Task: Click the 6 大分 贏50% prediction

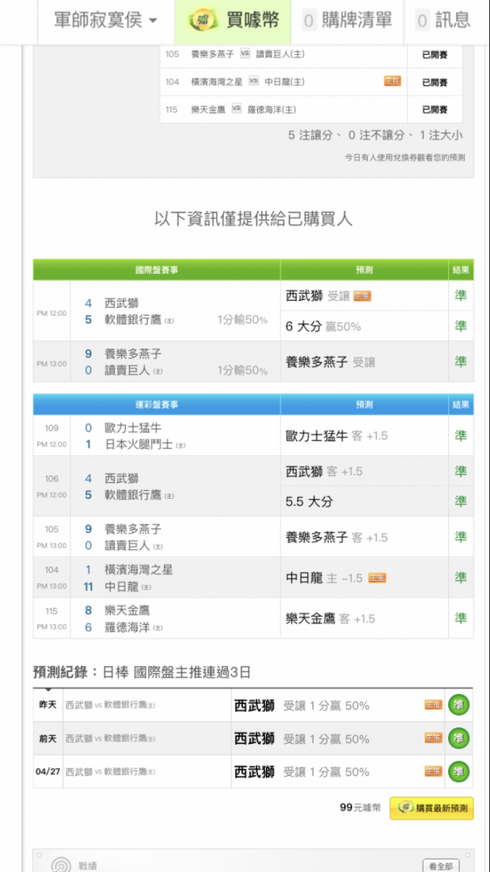Action: pyautogui.click(x=323, y=326)
